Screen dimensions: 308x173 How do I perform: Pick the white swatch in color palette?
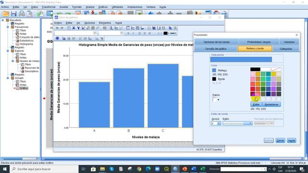(x=266, y=69)
